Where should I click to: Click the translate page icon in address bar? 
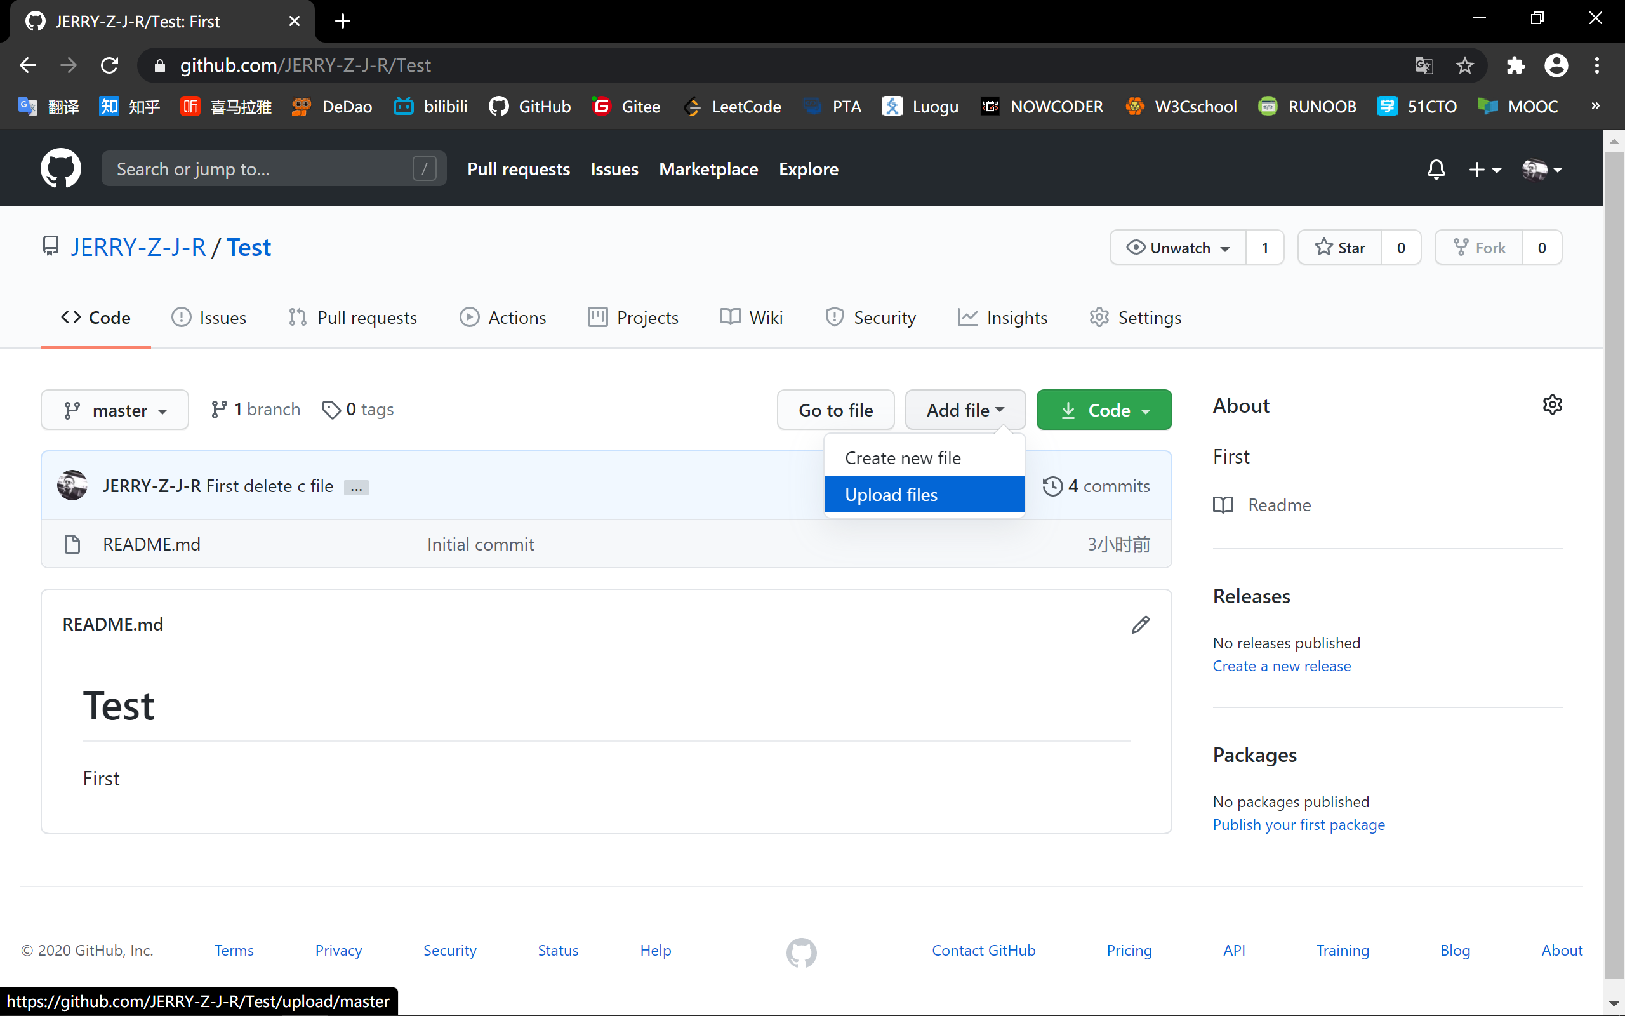pyautogui.click(x=1424, y=65)
